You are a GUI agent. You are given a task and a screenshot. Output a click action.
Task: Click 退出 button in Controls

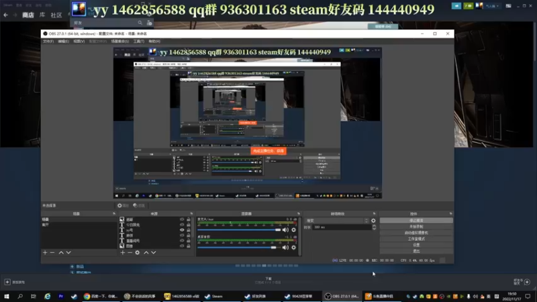416,251
